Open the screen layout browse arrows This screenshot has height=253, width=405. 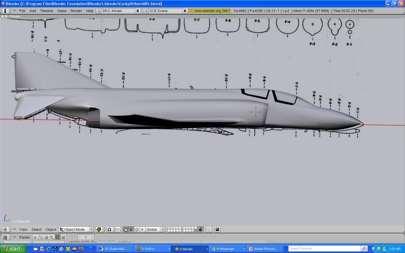coord(98,11)
